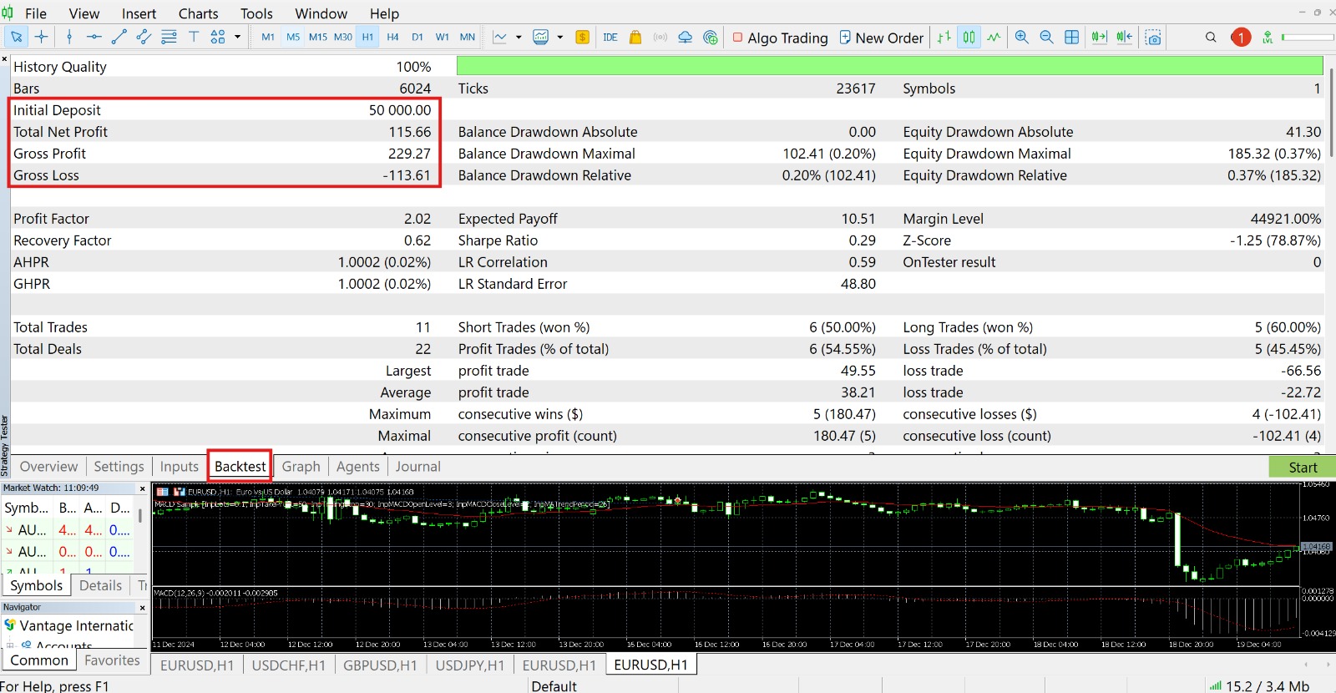Adjust the level progress slider bar
The height and width of the screenshot is (693, 1336).
click(1308, 37)
